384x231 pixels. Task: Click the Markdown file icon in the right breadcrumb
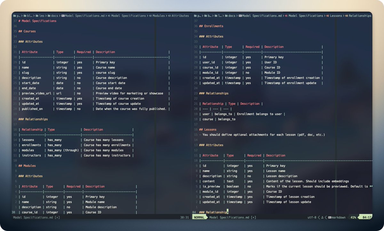[x=240, y=15]
